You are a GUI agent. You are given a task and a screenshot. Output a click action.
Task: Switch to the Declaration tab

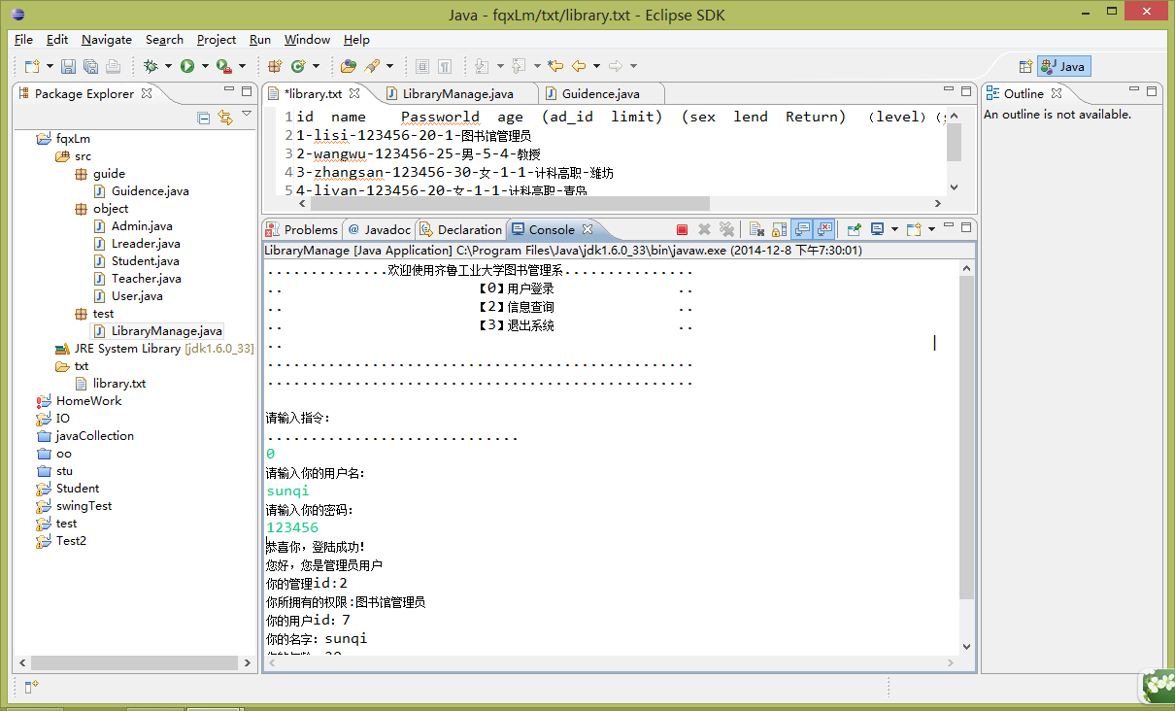click(460, 229)
